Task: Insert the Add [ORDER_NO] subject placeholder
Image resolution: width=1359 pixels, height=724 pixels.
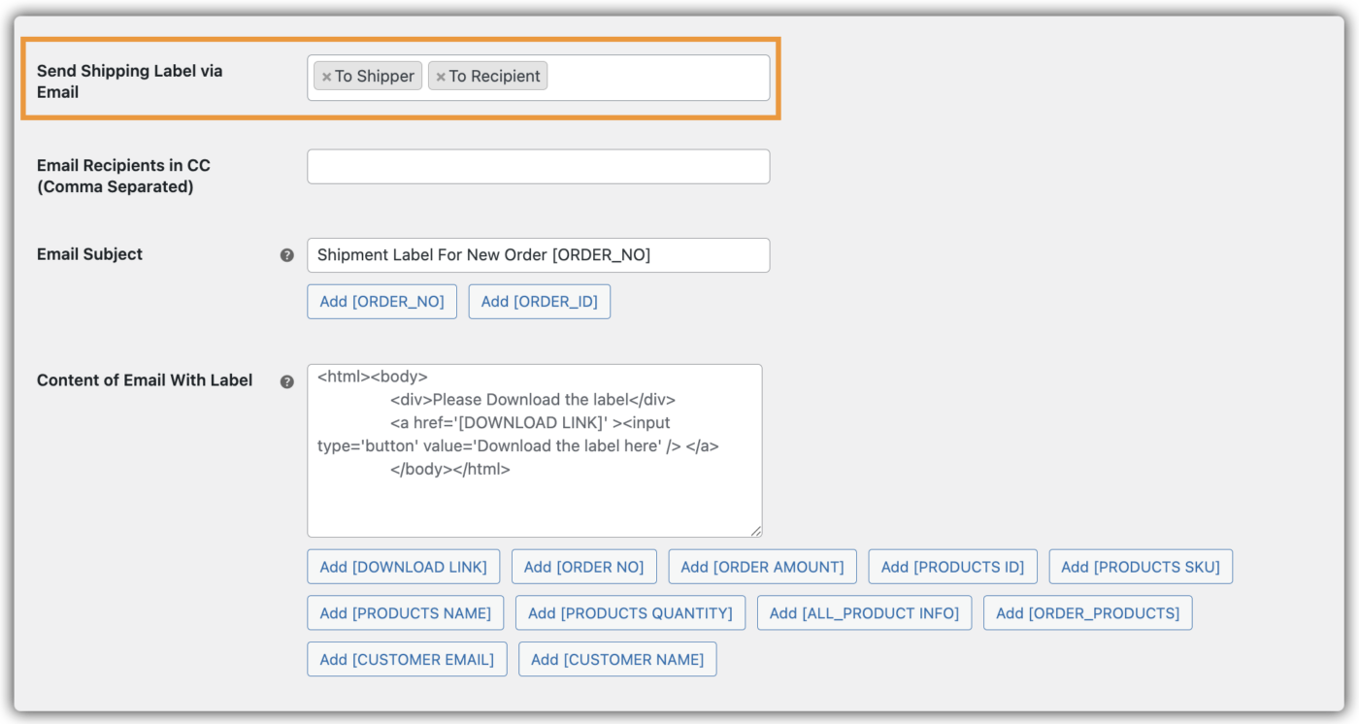Action: point(381,302)
